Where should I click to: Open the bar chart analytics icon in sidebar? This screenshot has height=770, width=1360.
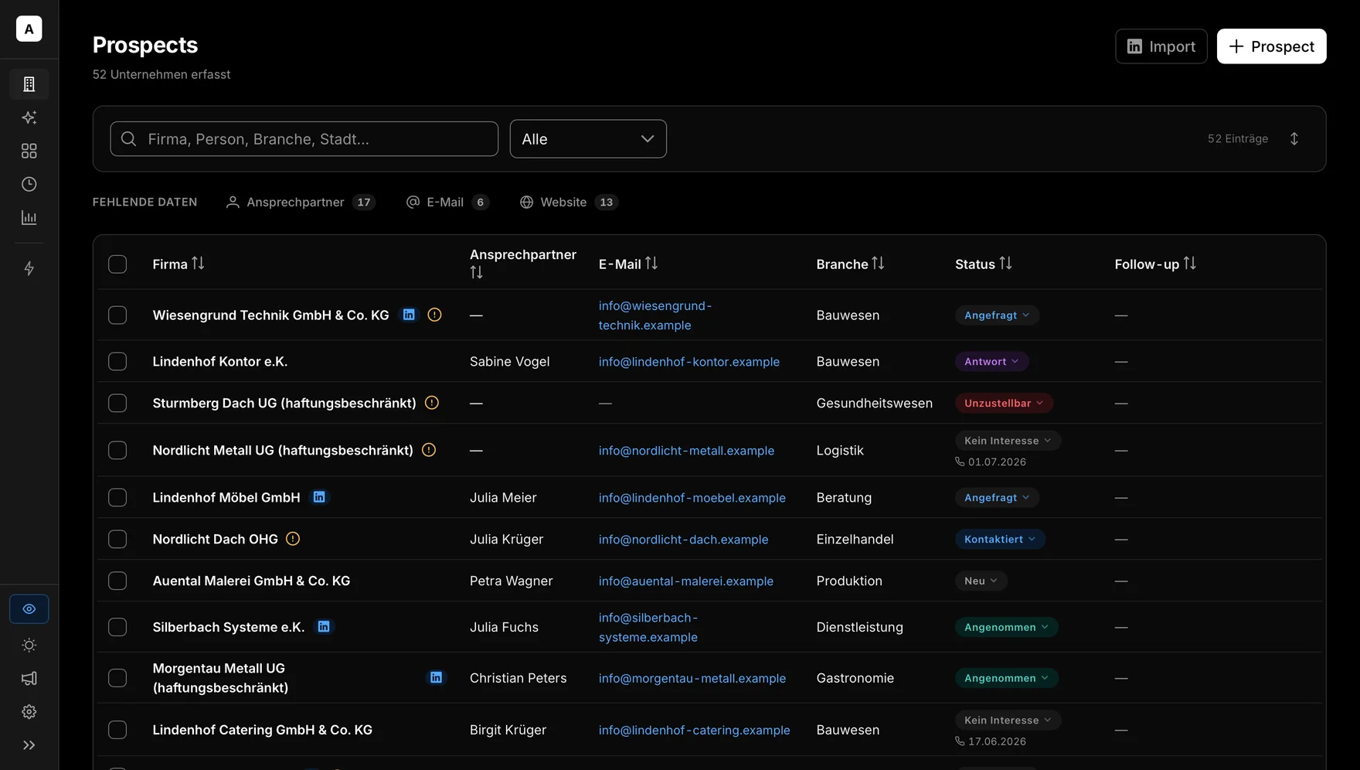[x=29, y=218]
